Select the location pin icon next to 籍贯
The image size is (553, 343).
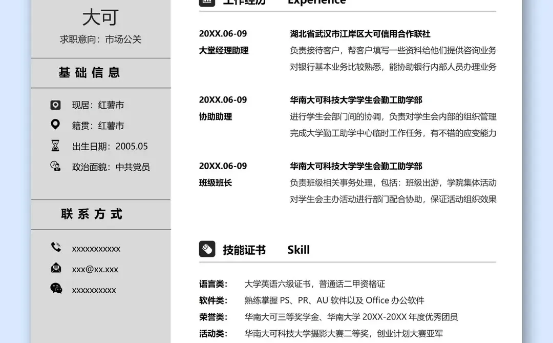pyautogui.click(x=55, y=125)
